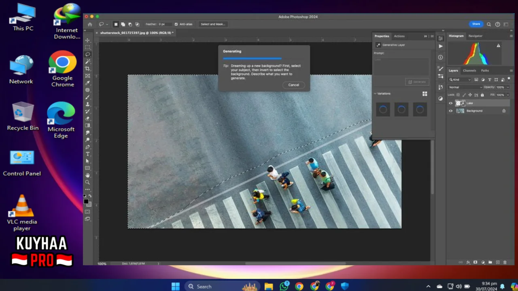Select the Spot Healing Brush tool
518x291 pixels.
coord(87,90)
